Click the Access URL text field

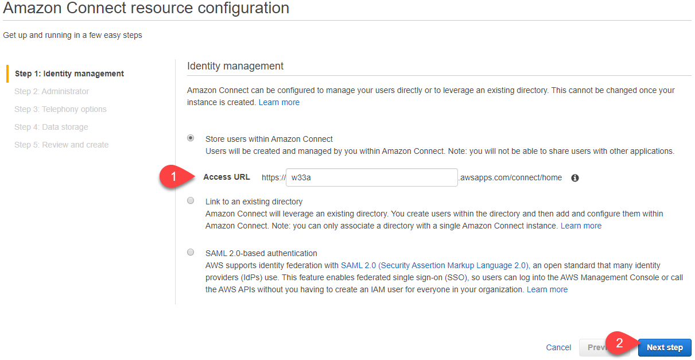tap(372, 177)
